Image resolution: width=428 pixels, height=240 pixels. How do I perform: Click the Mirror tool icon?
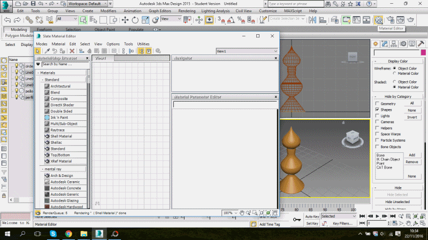click(312, 20)
